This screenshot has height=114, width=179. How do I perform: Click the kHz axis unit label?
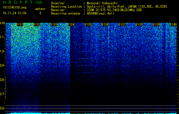coord(3,23)
